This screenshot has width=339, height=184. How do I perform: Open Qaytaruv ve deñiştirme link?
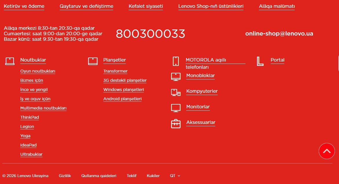pyautogui.click(x=86, y=6)
